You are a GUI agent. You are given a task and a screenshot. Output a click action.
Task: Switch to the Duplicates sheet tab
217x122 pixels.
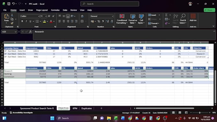point(86,108)
